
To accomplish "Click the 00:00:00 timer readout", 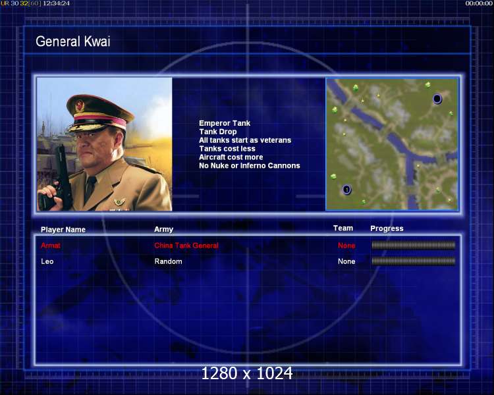I will point(479,3).
